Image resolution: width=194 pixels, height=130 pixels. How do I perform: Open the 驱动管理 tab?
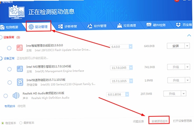pyautogui.click(x=39, y=27)
